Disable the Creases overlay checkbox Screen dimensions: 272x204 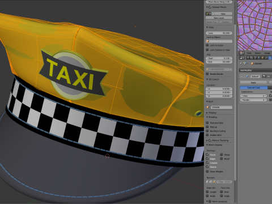pyautogui.click(x=207, y=163)
